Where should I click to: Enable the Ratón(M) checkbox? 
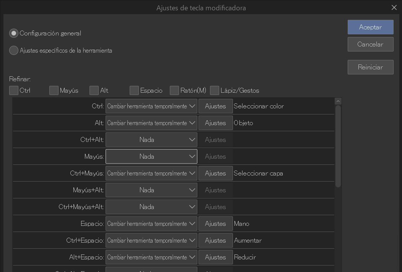[174, 90]
